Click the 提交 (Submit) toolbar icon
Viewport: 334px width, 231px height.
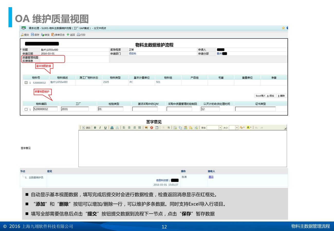tap(25, 35)
